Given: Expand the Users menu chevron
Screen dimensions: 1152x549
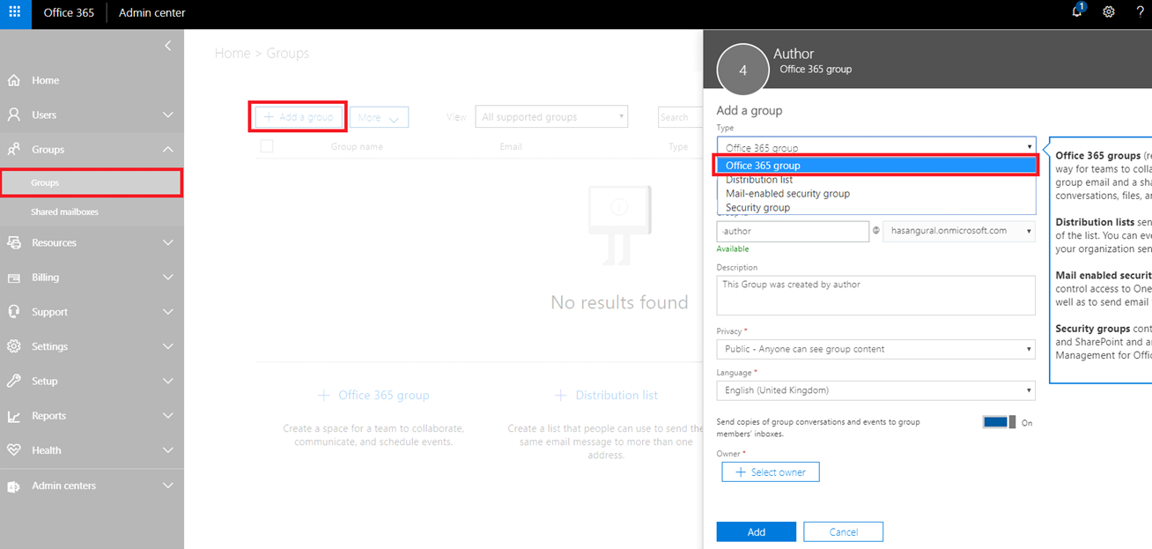Looking at the screenshot, I should point(168,115).
